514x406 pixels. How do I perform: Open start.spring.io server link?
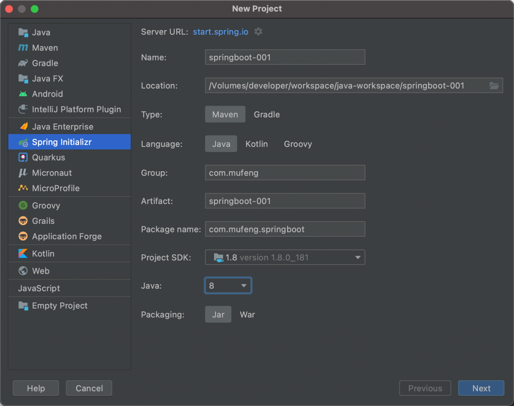[220, 32]
